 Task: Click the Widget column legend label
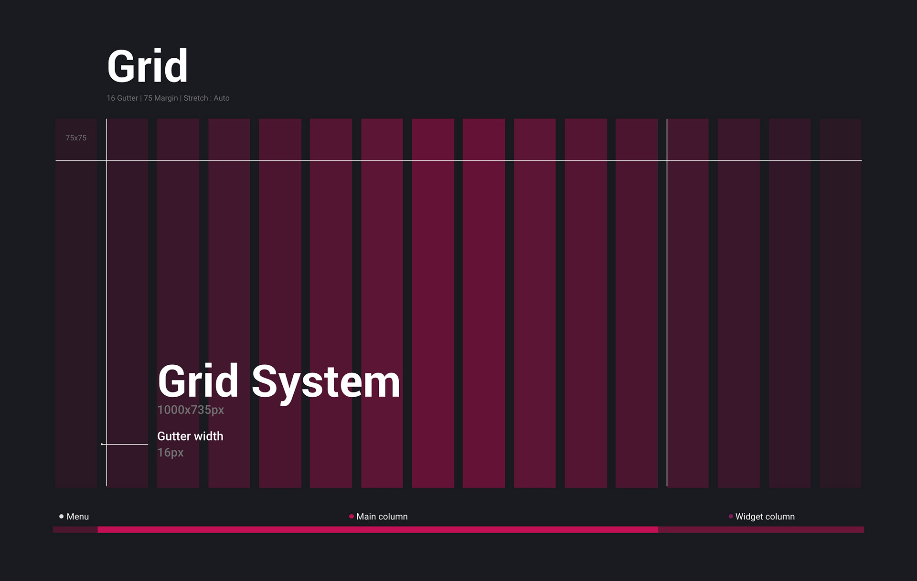[765, 517]
